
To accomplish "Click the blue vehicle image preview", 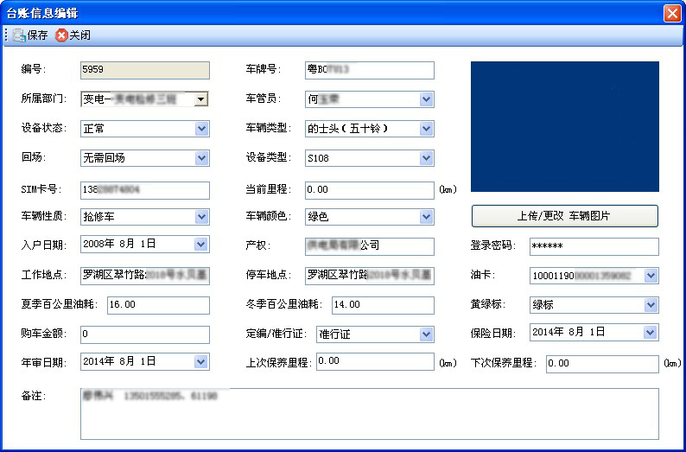I will tap(564, 126).
